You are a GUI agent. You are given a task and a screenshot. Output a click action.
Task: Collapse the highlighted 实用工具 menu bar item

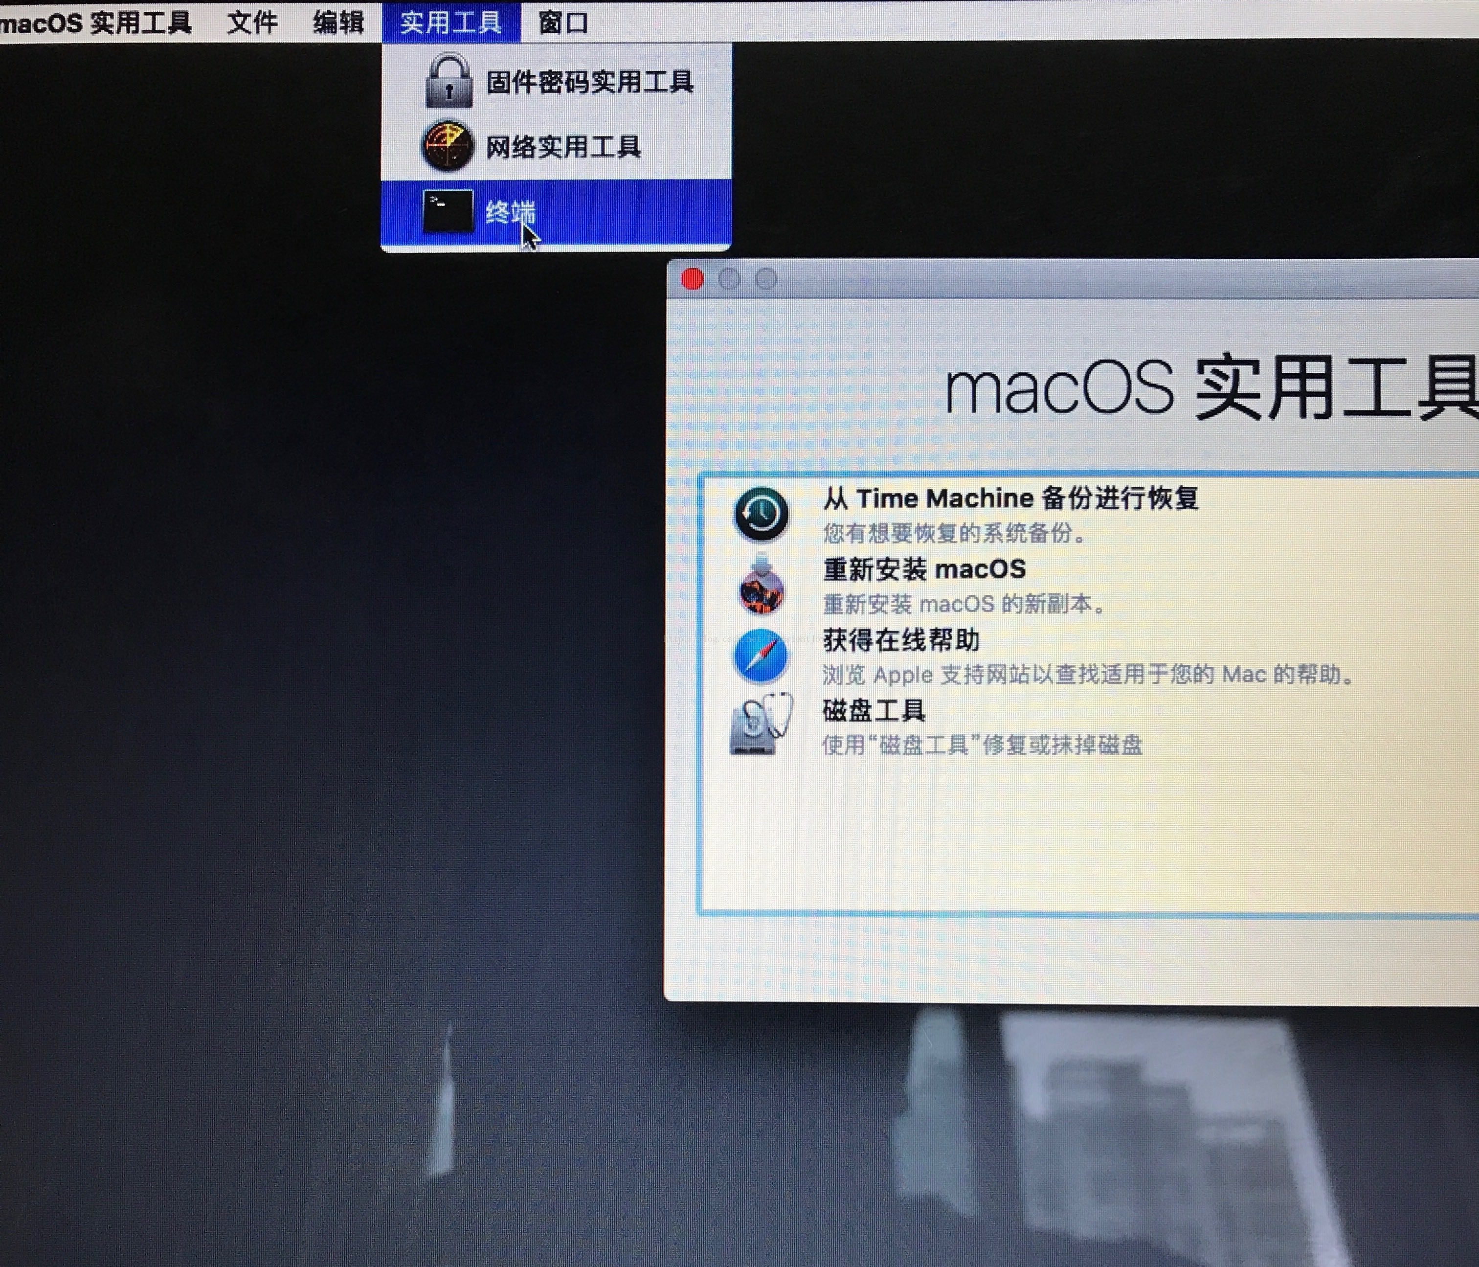point(451,23)
